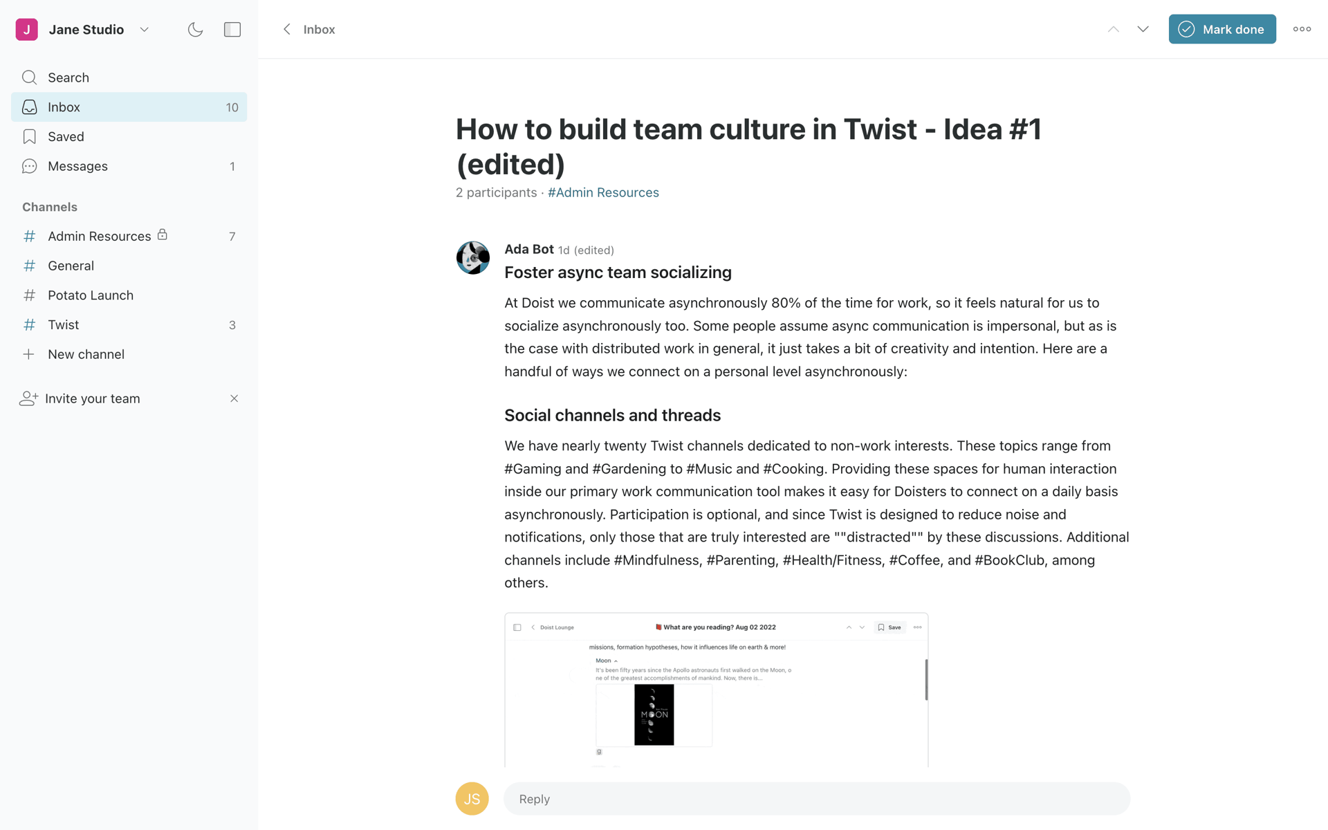Open the #Admin Resources channel link
This screenshot has height=830, width=1328.
click(603, 192)
